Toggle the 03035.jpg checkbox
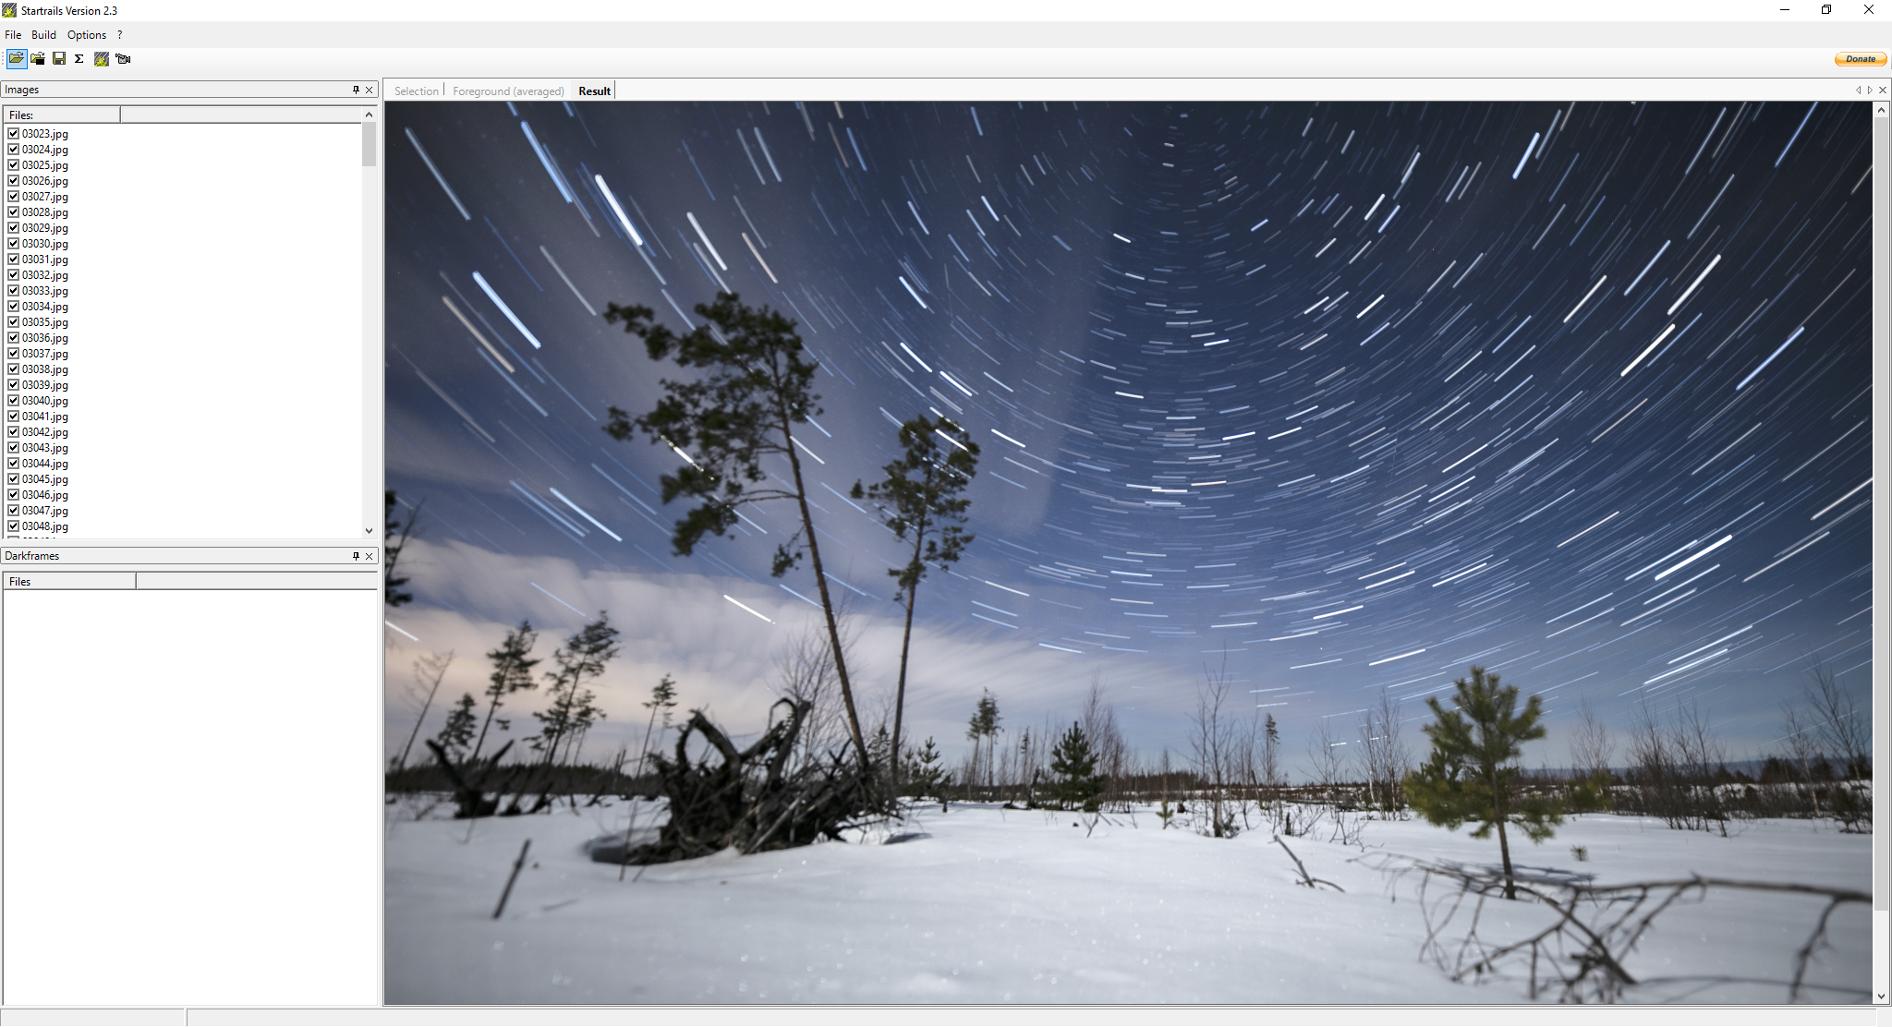The width and height of the screenshot is (1892, 1027). pos(14,321)
